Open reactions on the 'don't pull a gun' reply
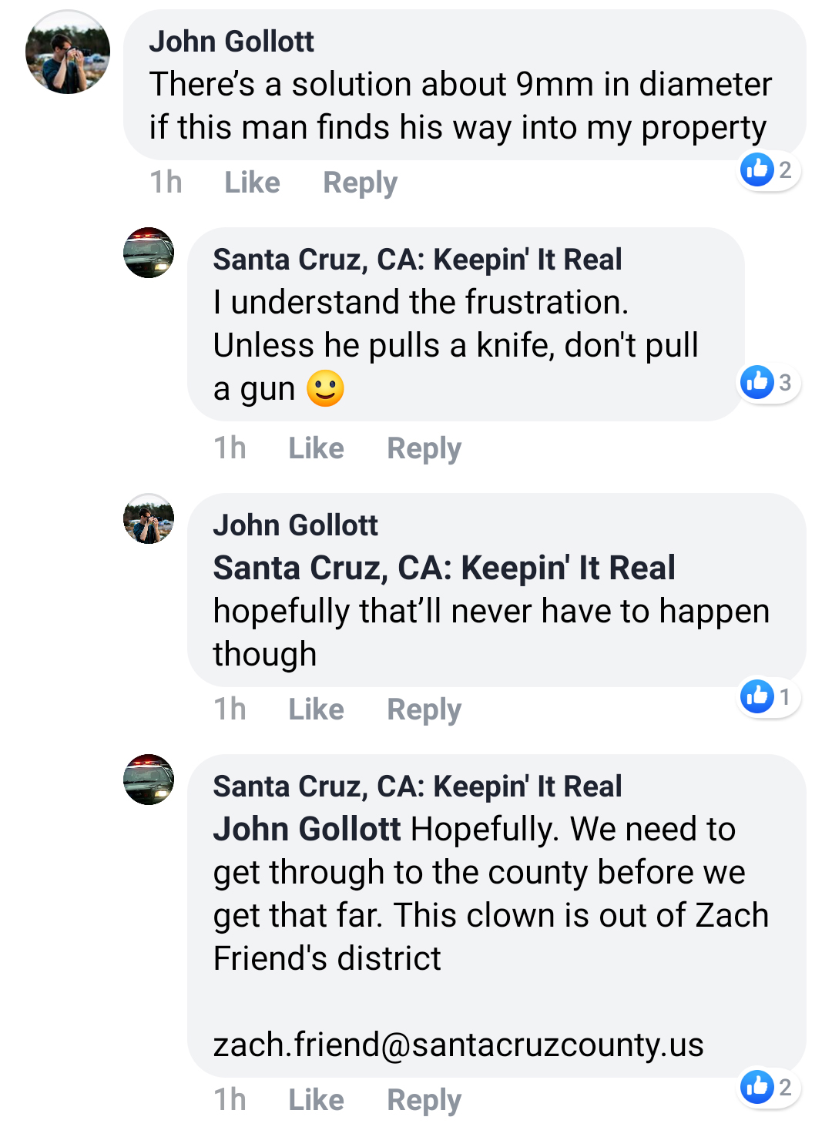832x1137 pixels. pyautogui.click(x=769, y=383)
